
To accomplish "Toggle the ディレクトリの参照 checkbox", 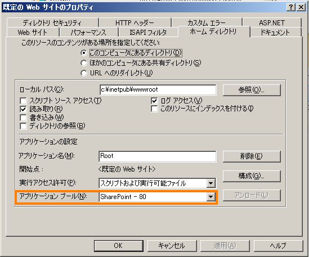I will coord(23,126).
